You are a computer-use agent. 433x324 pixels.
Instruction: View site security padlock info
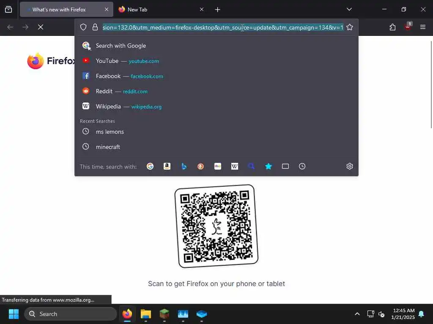[95, 27]
